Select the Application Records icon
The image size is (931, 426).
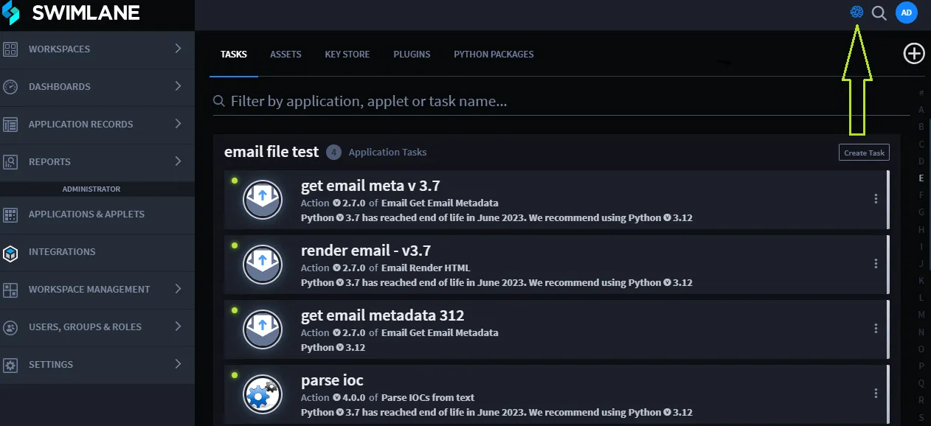[x=10, y=125]
